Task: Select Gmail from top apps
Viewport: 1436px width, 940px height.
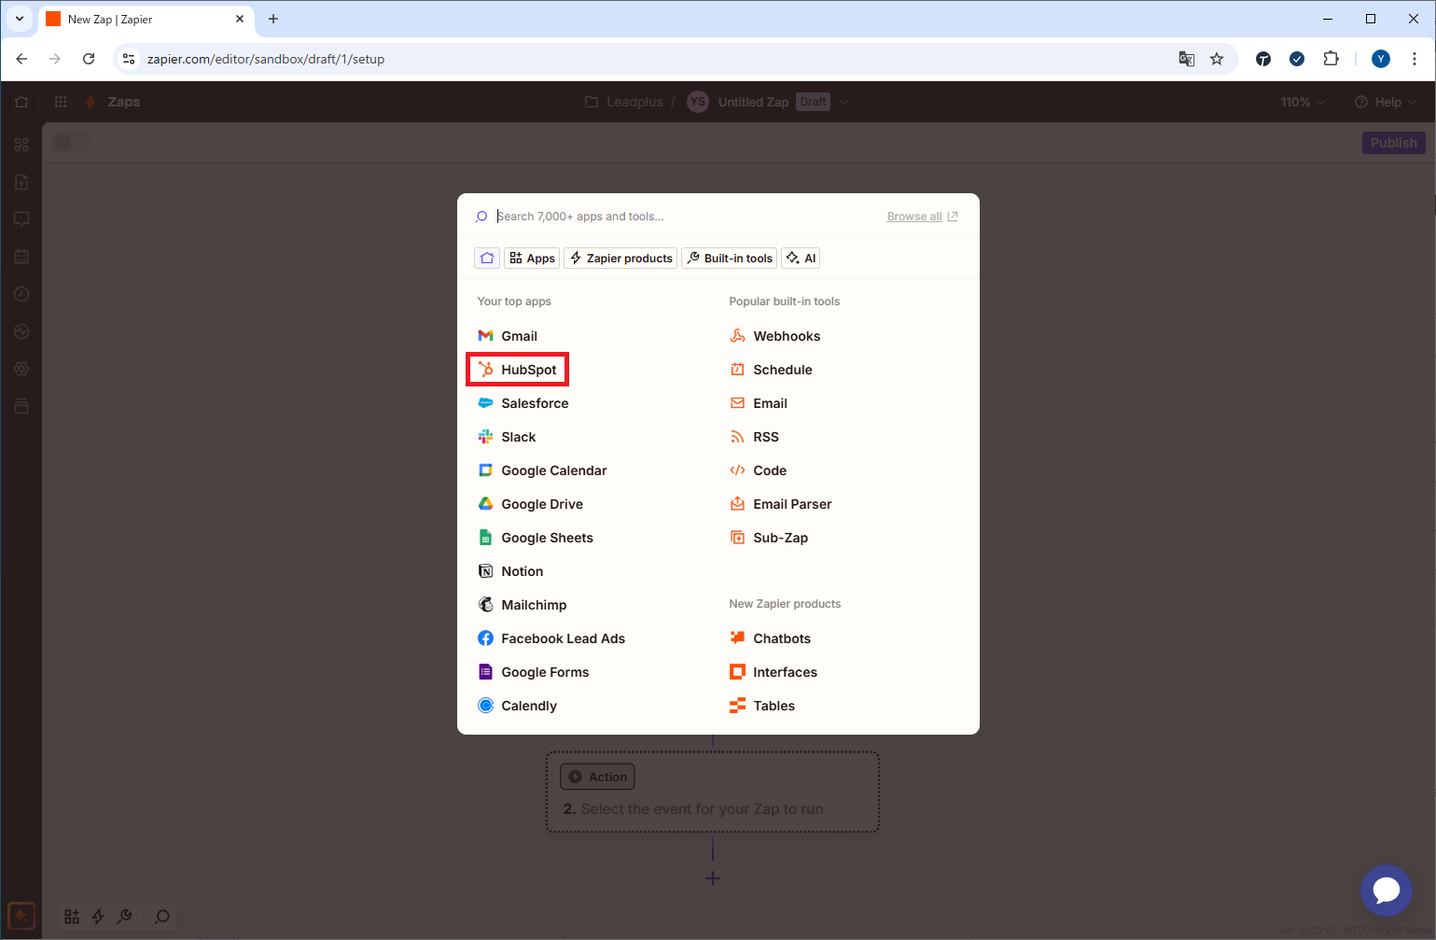Action: pos(508,336)
